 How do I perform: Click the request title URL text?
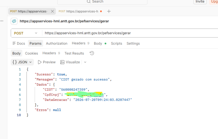click(64, 21)
